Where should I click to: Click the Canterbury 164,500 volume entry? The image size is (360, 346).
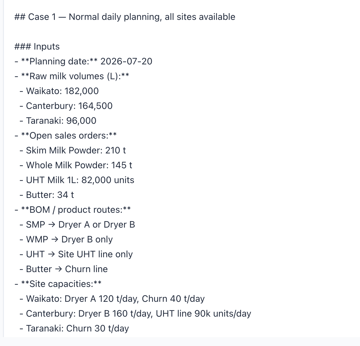[66, 106]
